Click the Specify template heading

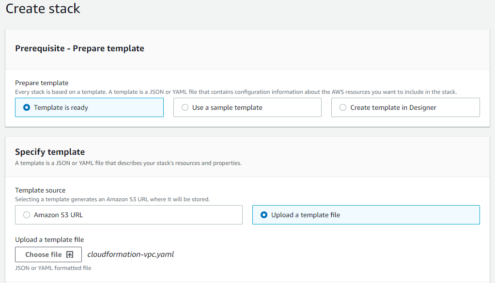coord(50,152)
